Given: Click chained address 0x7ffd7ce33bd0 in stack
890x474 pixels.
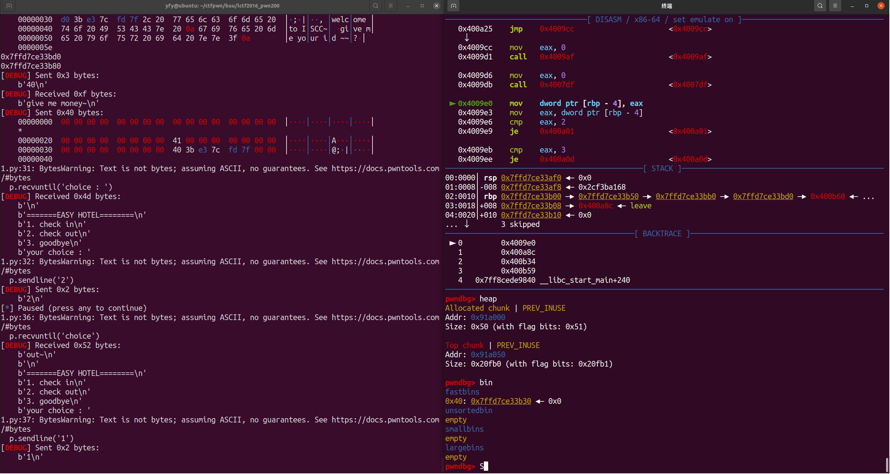Looking at the screenshot, I should pyautogui.click(x=763, y=197).
